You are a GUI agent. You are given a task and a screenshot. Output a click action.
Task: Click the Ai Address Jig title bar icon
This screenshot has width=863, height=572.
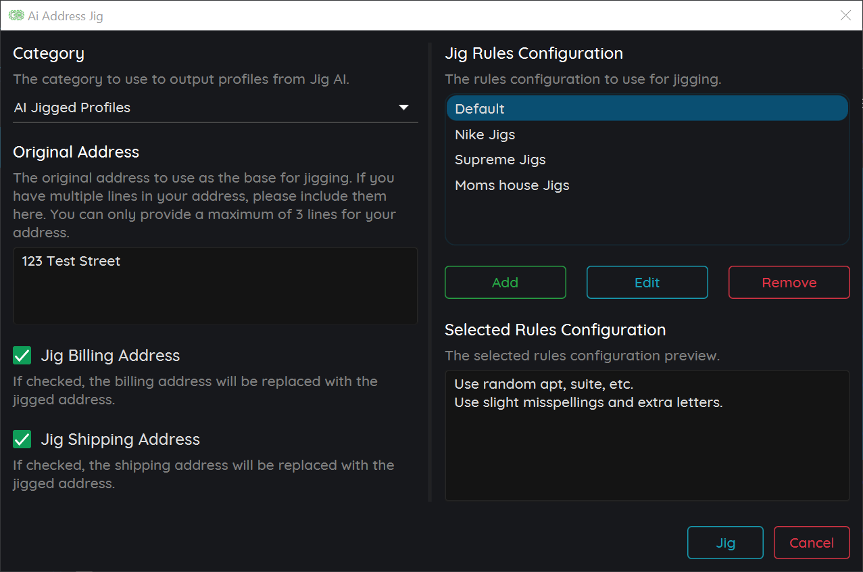point(16,15)
